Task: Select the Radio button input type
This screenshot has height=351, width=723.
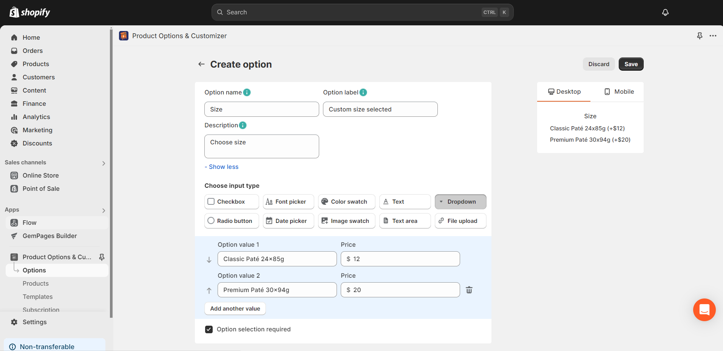Action: coord(231,221)
